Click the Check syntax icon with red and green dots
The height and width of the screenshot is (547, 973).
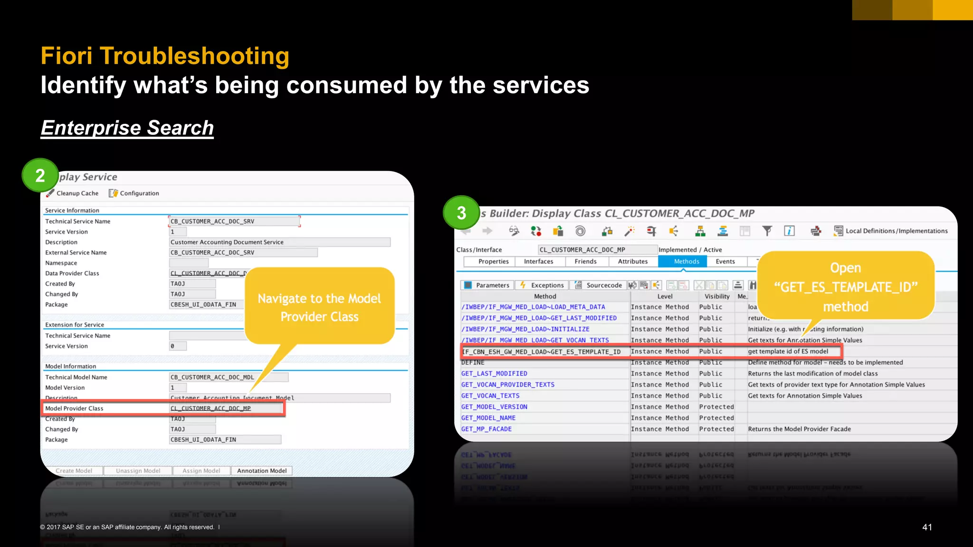coord(536,231)
